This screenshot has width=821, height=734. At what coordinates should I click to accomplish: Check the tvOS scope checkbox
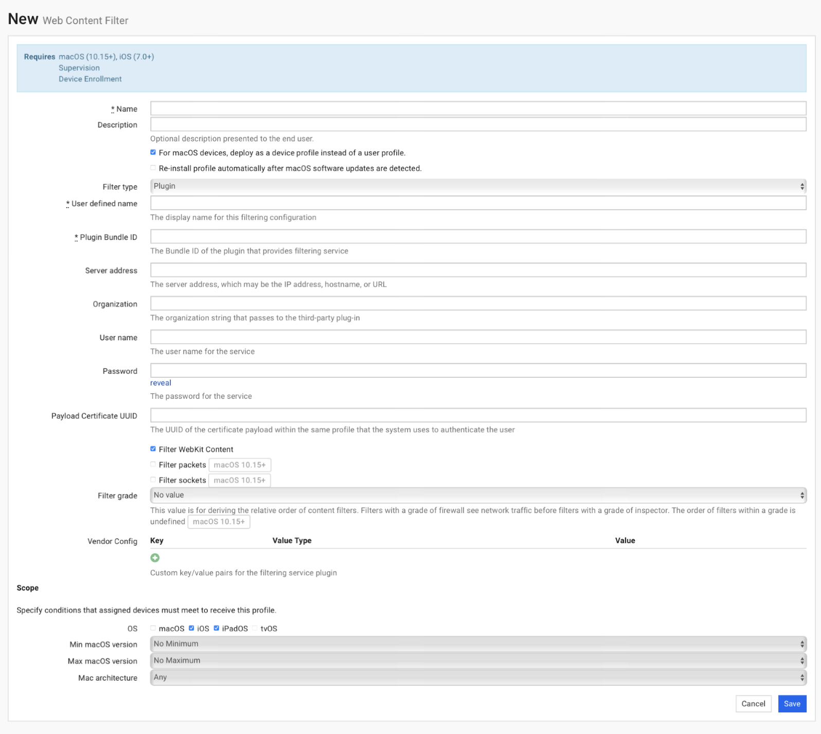pos(255,628)
